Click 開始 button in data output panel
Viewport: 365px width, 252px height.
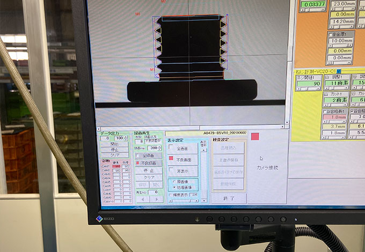tap(115, 144)
